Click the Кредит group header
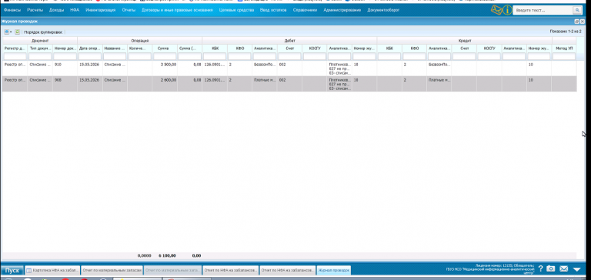Image resolution: width=591 pixels, height=280 pixels. point(464,40)
